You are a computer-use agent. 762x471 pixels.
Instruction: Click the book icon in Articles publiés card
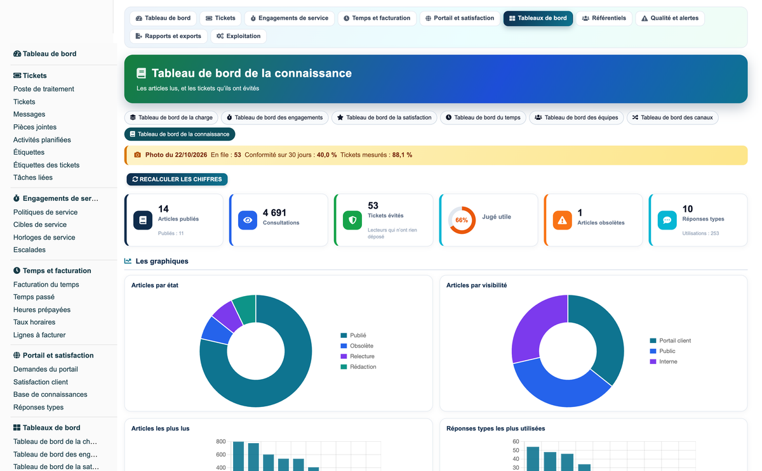click(x=143, y=220)
